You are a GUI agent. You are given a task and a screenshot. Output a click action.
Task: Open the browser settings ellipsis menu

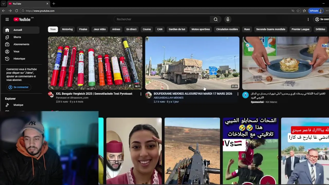pyautogui.click(x=327, y=11)
